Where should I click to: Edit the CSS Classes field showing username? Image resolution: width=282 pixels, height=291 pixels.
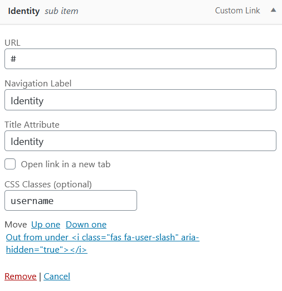[x=71, y=200]
